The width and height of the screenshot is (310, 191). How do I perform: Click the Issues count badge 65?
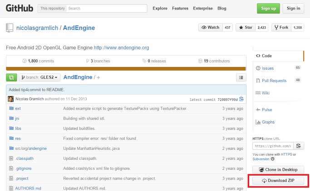pyautogui.click(x=298, y=67)
